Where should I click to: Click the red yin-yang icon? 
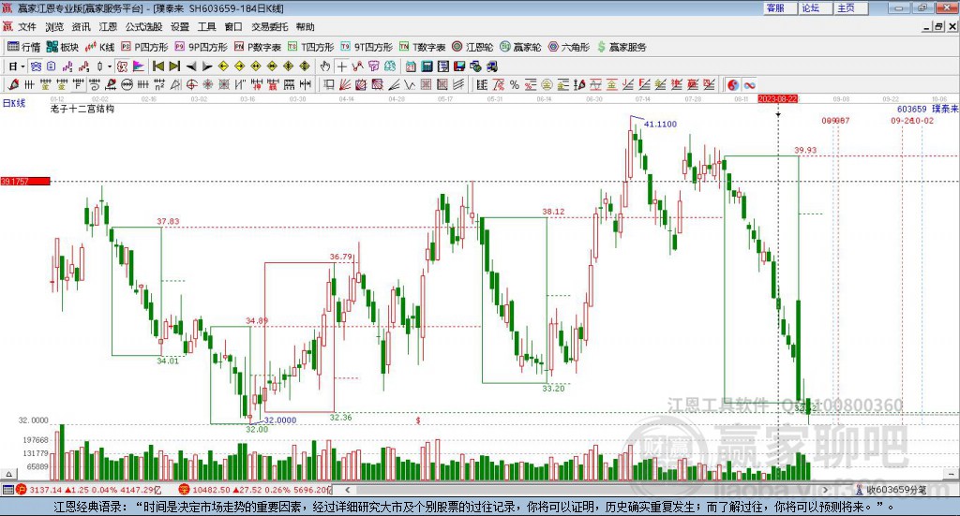click(x=733, y=85)
